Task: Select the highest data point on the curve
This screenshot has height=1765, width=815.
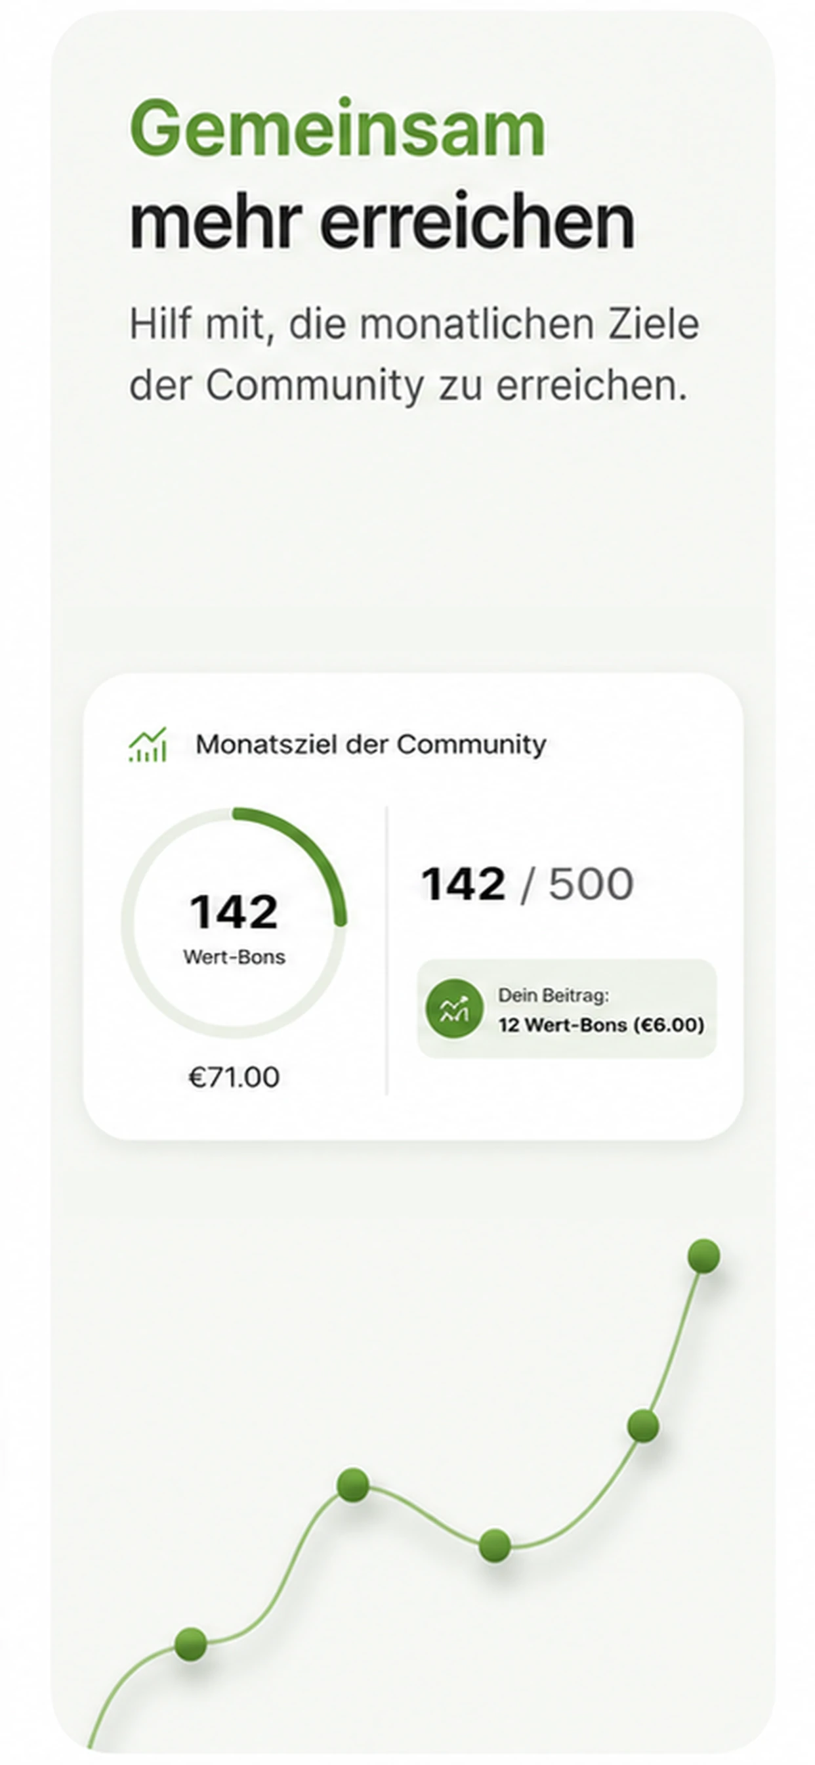Action: coord(703,1256)
